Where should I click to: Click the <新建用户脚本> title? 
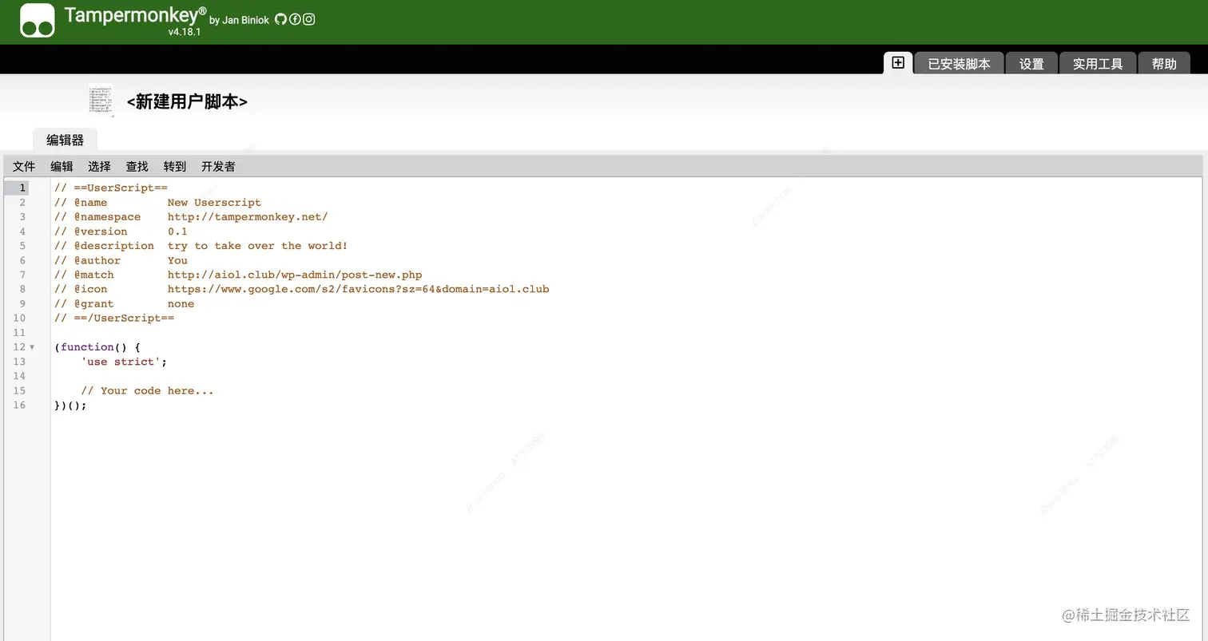pos(187,101)
